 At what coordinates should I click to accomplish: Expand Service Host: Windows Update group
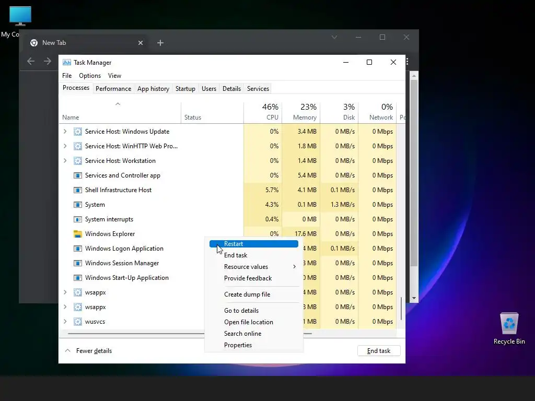pyautogui.click(x=65, y=132)
